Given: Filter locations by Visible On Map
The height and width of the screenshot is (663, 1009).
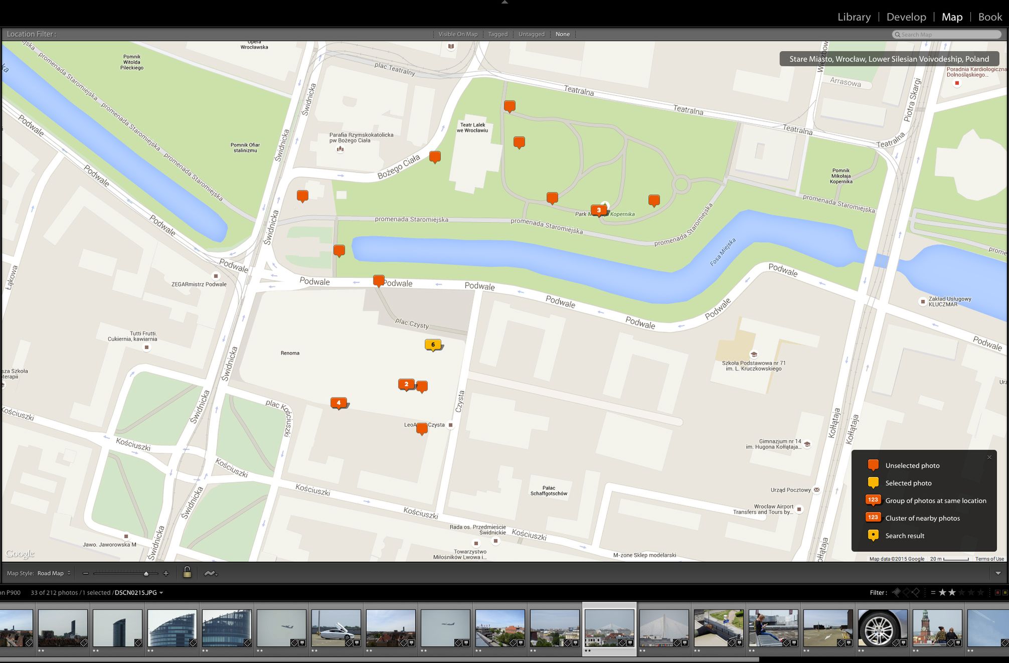Looking at the screenshot, I should click(458, 34).
